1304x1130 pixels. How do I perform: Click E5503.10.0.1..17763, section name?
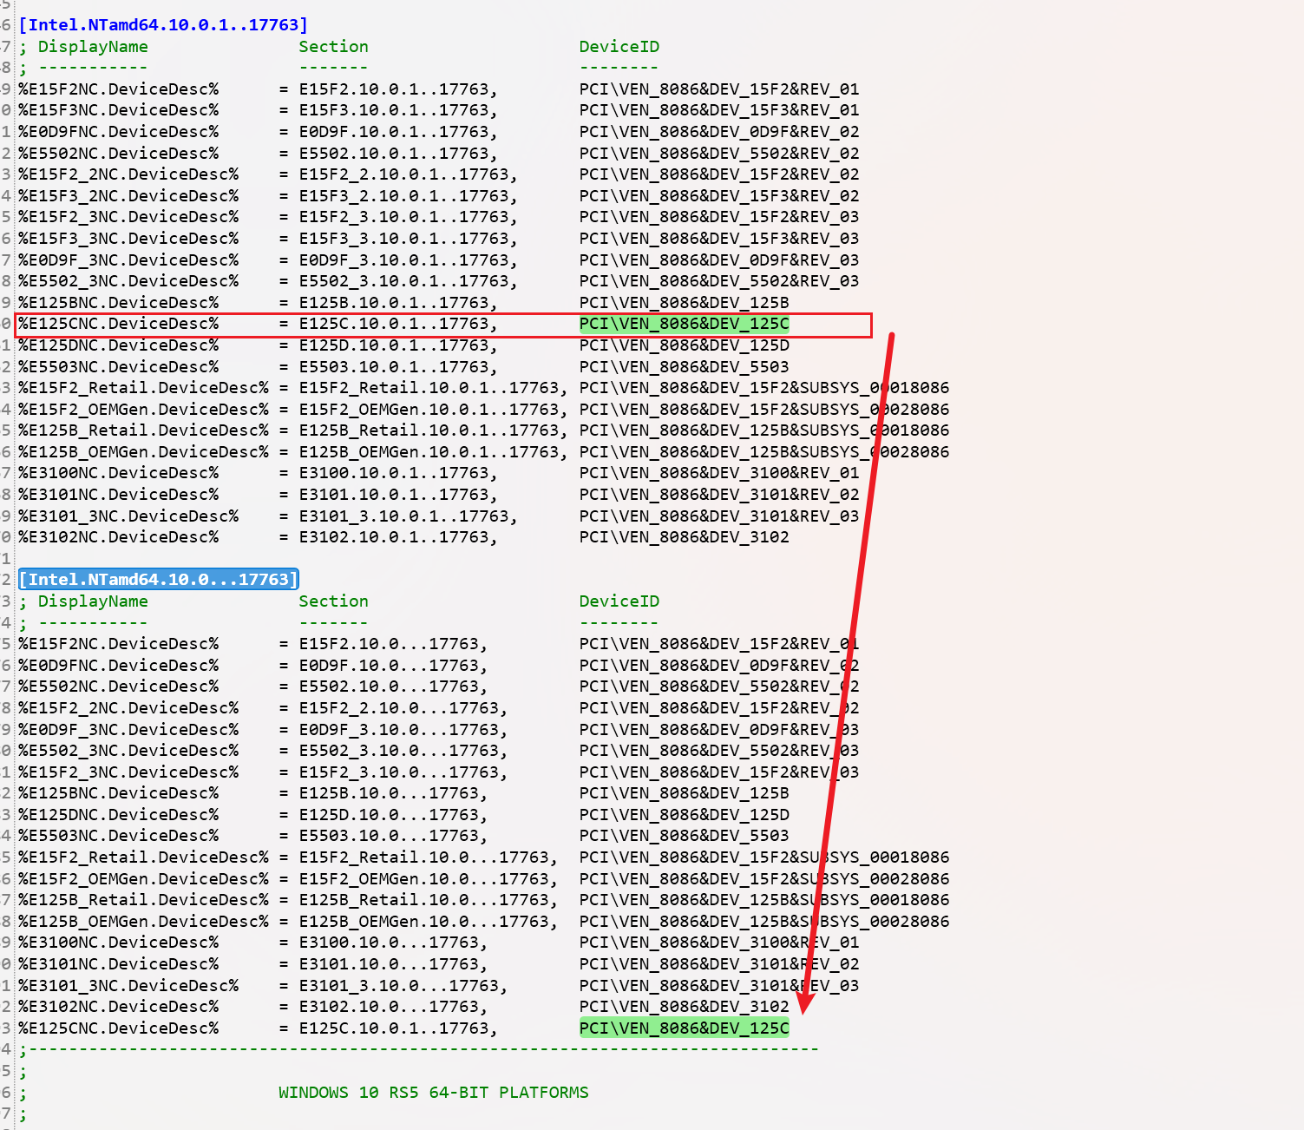pyautogui.click(x=399, y=367)
